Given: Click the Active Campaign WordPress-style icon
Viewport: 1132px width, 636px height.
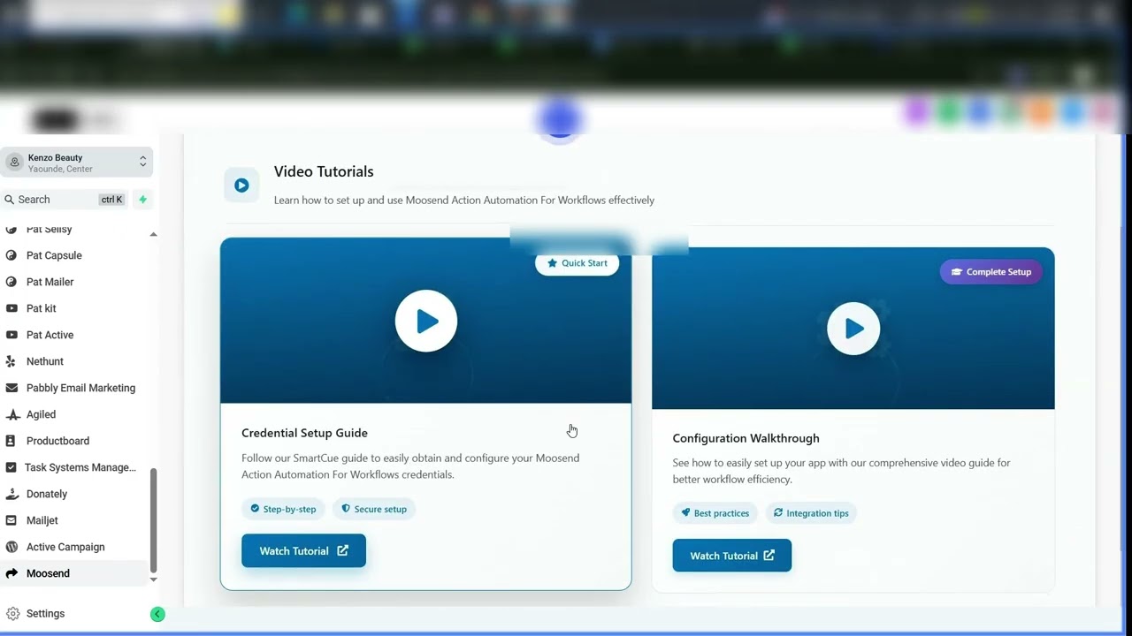Looking at the screenshot, I should click(11, 547).
